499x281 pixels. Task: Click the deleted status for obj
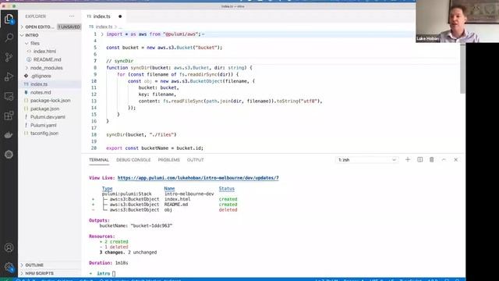coord(228,210)
